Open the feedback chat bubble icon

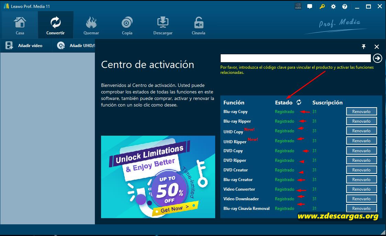pyautogui.click(x=310, y=7)
